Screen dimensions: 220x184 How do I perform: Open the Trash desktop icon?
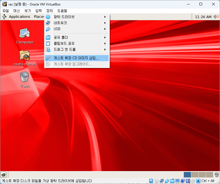[25, 80]
